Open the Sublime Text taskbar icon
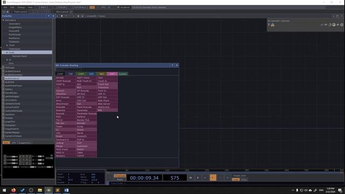Viewport: 345px width, 194px height. click(58, 190)
